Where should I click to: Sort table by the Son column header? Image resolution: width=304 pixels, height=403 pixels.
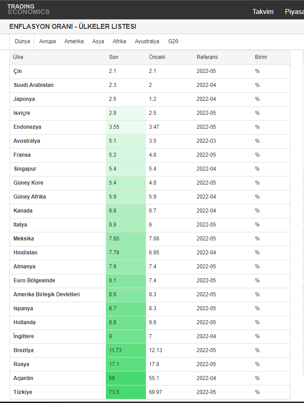click(x=113, y=57)
